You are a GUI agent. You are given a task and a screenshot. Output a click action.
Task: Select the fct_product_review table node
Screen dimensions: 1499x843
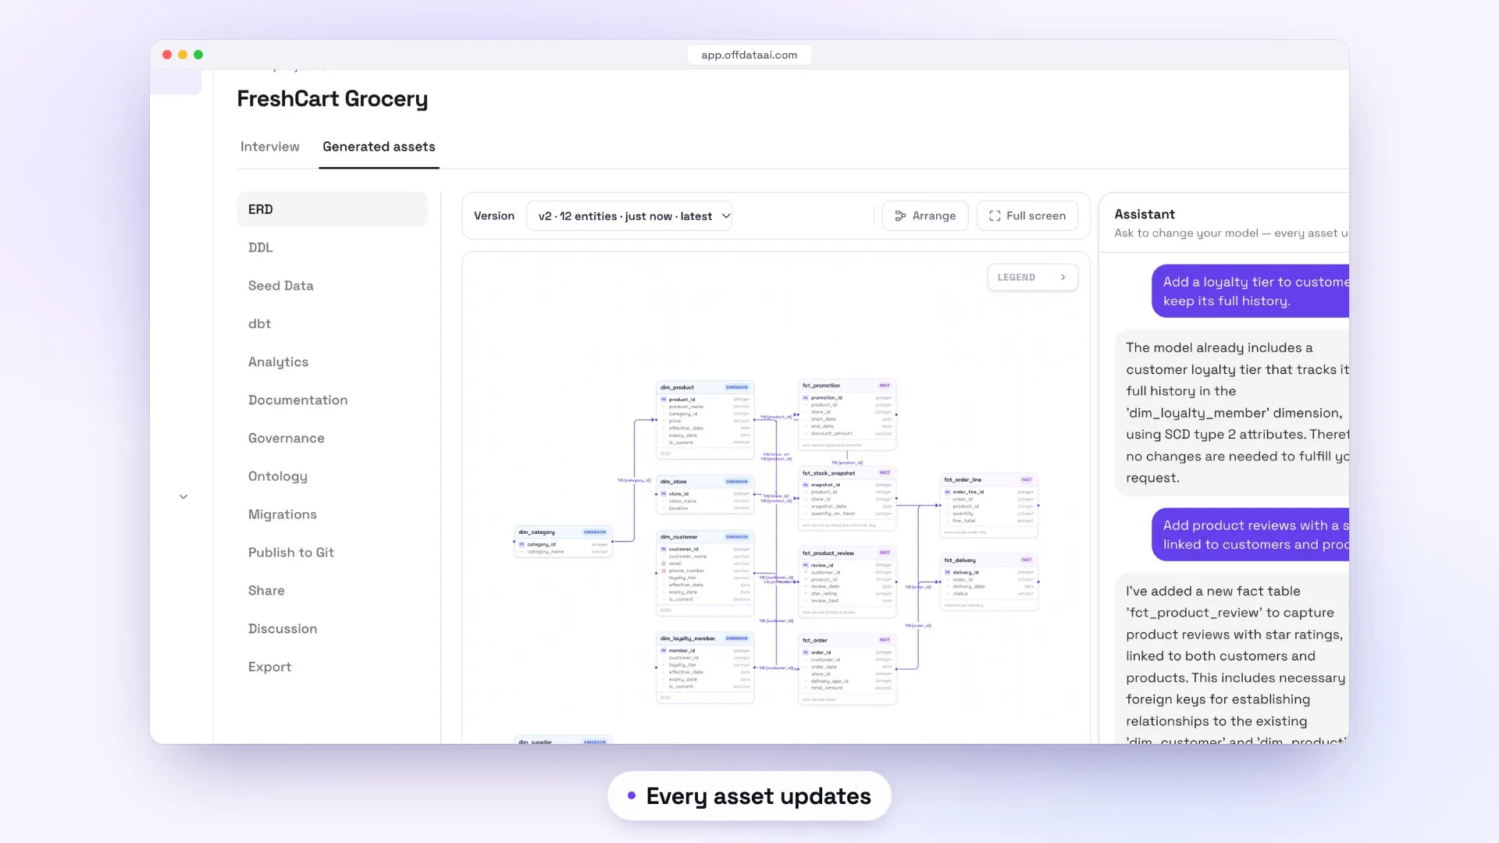847,582
